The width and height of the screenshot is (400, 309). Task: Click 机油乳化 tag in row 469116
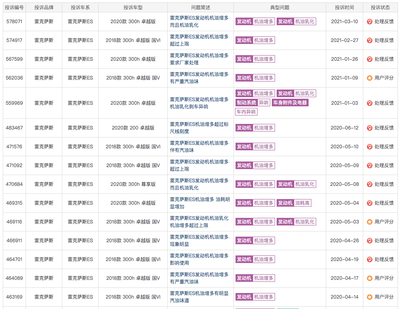click(x=296, y=222)
